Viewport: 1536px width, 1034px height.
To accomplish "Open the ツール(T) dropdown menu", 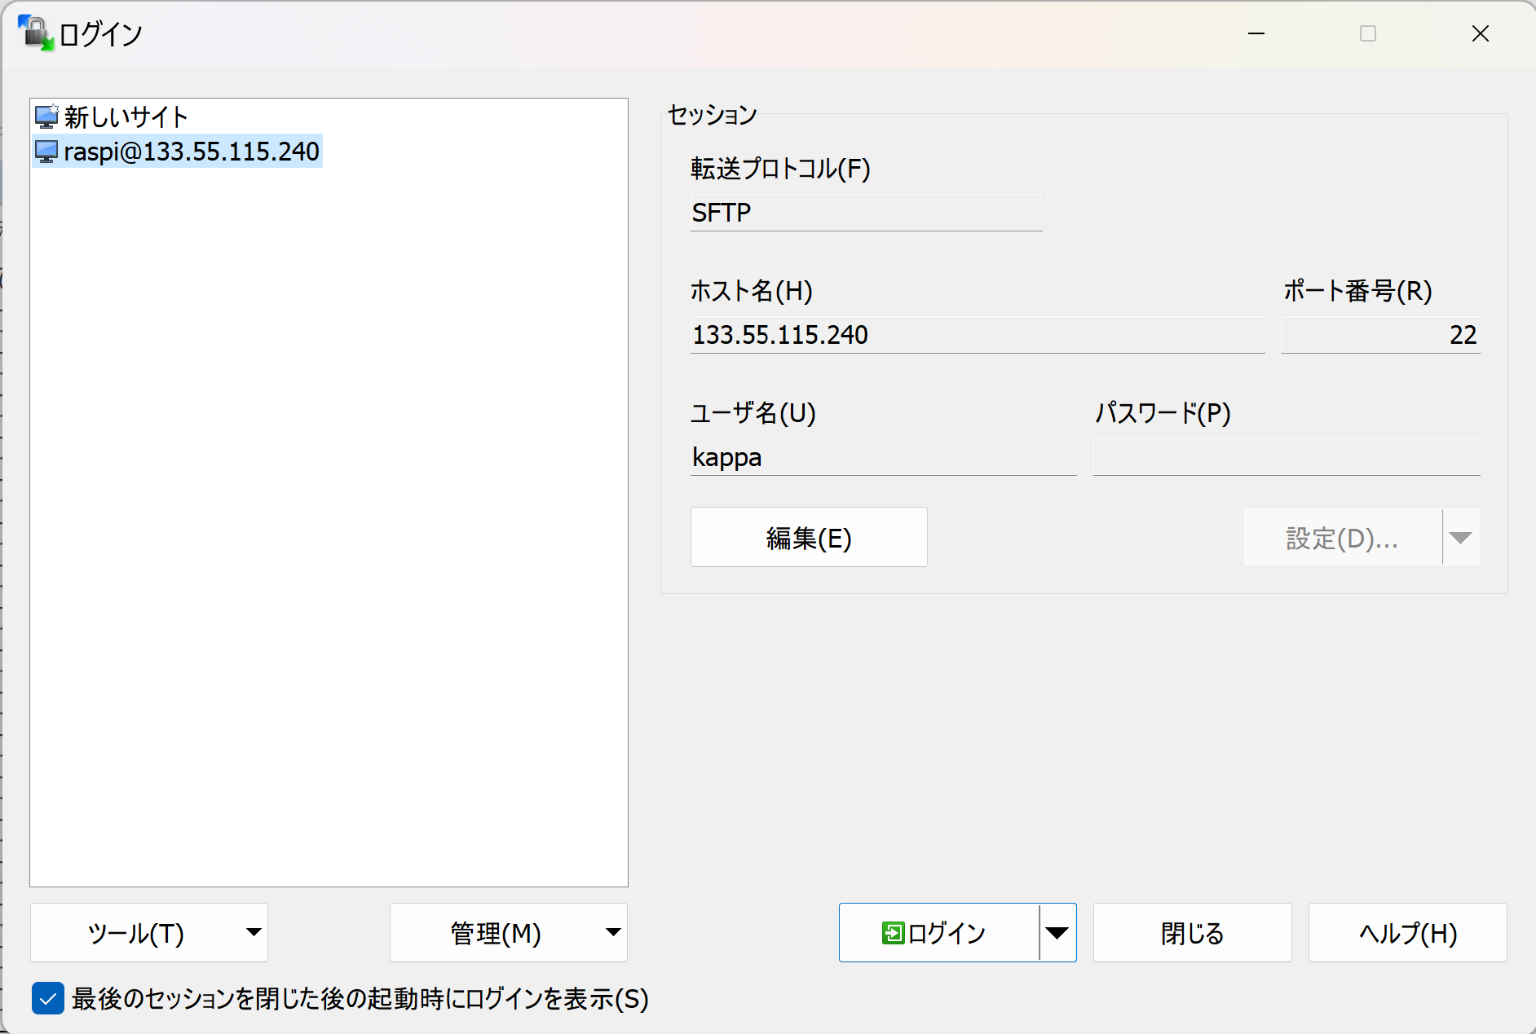I will click(x=254, y=932).
